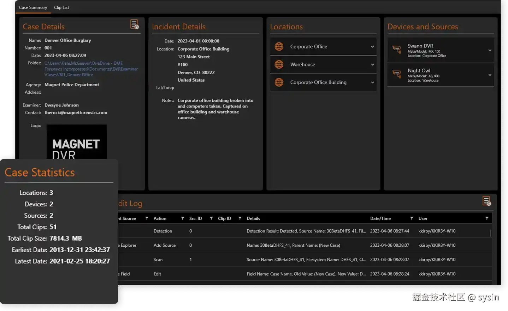Click the examiner name Dwayne Johnson
The image size is (508, 311).
point(62,105)
